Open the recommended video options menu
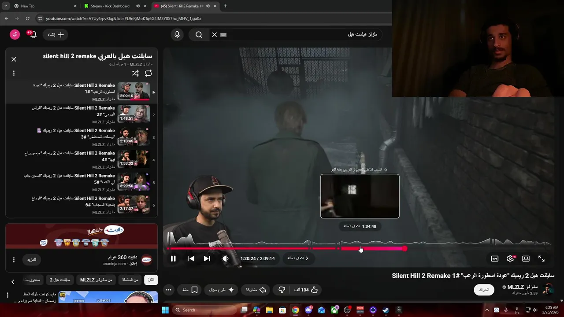564x317 pixels. pyautogui.click(x=7, y=295)
